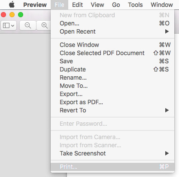
Task: Open the View menu in menu bar
Action: coord(97,5)
